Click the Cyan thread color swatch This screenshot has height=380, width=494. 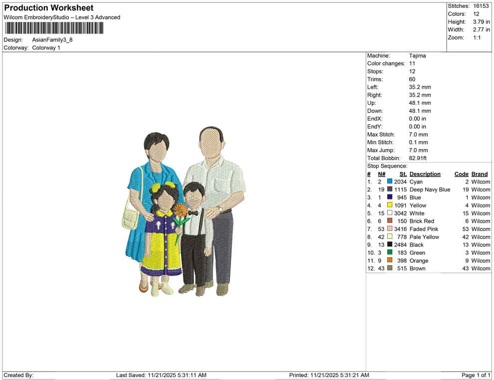[389, 182]
